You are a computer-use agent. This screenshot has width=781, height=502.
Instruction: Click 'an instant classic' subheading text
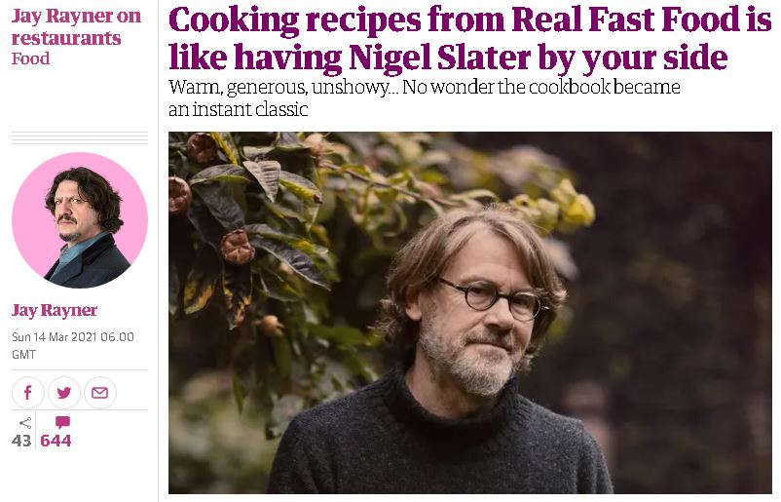pyautogui.click(x=238, y=109)
